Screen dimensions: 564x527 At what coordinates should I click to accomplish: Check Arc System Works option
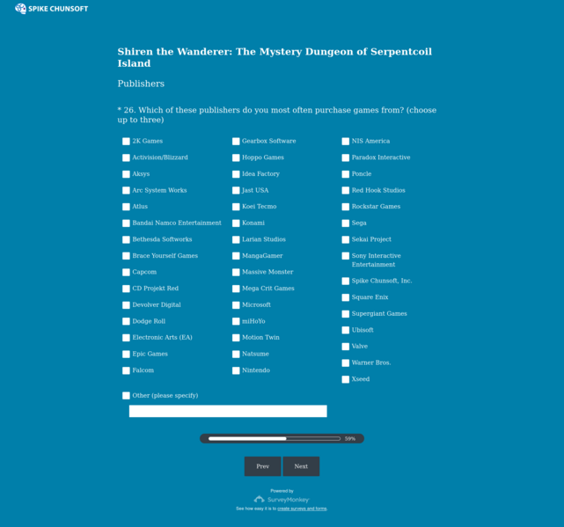pyautogui.click(x=126, y=190)
